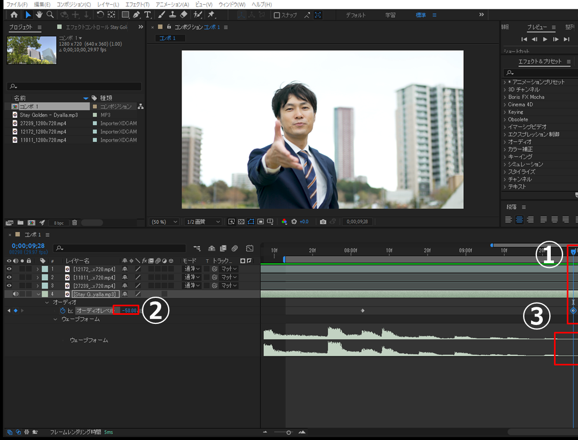The image size is (578, 440).
Task: Click the preview play button
Action: click(545, 39)
